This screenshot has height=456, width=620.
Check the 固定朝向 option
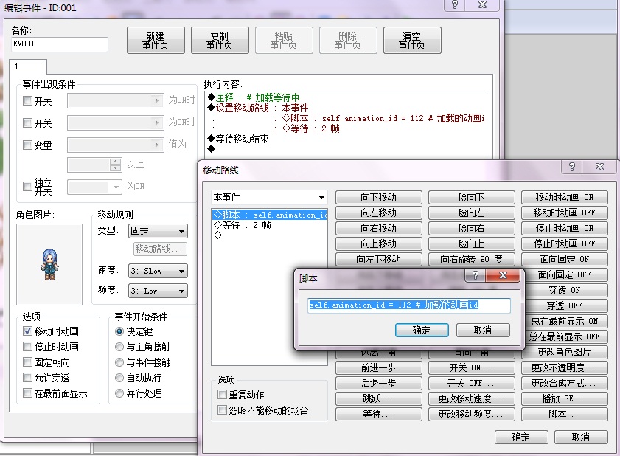27,362
